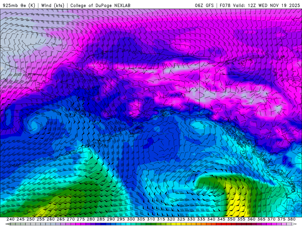Select the 280 value on the color scale

tap(91, 219)
